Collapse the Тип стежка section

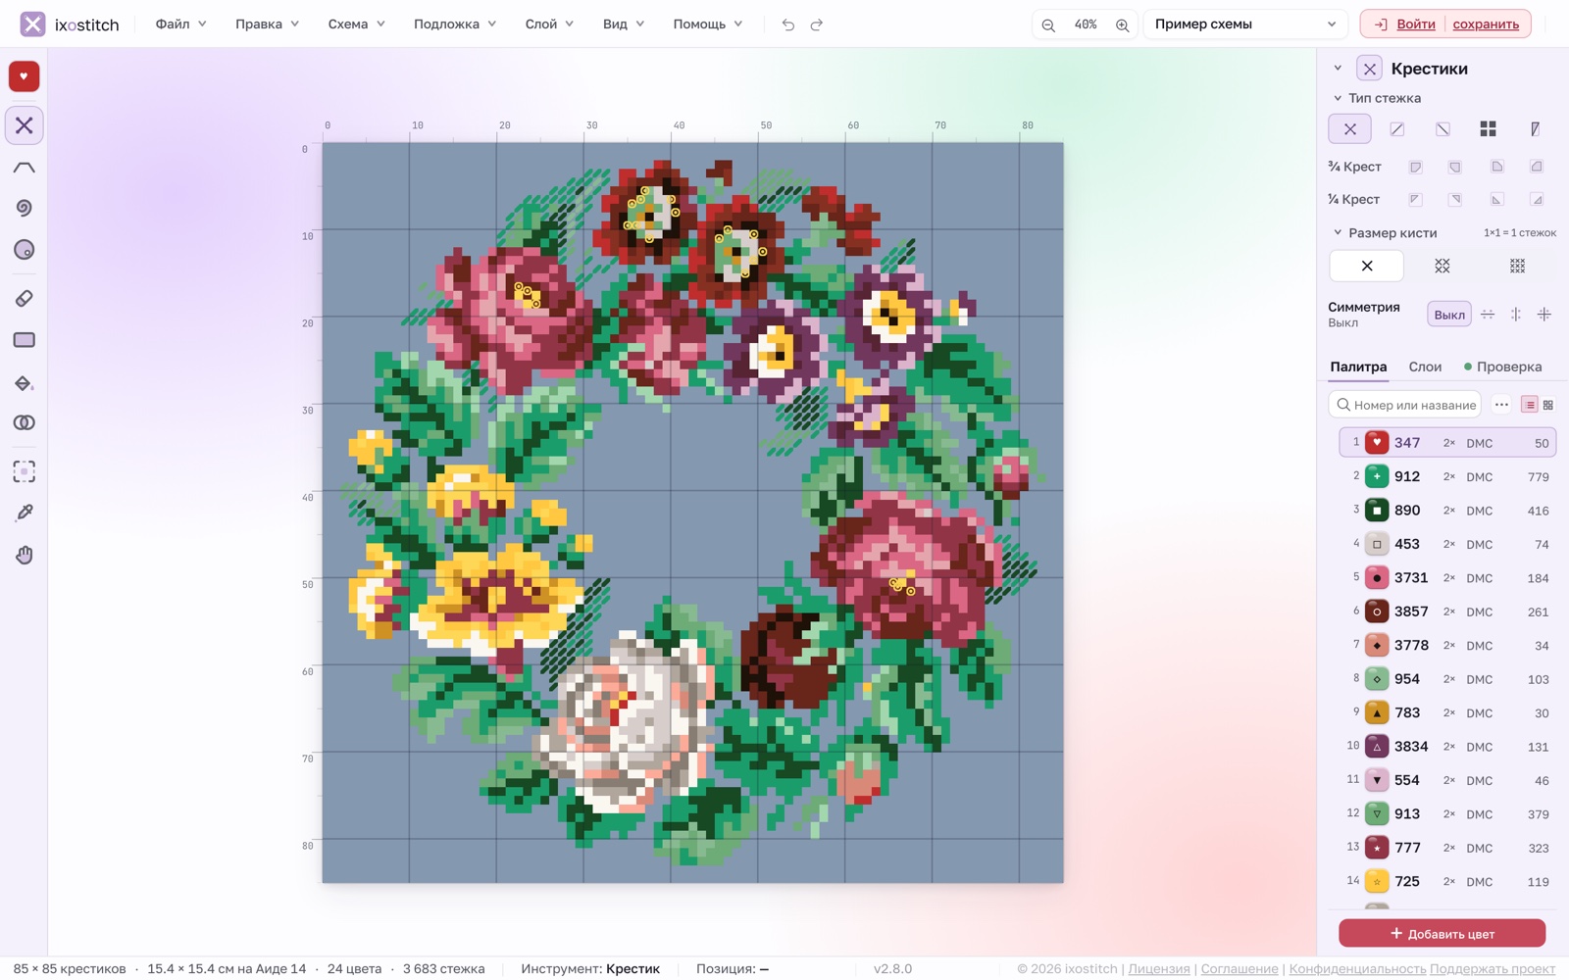tap(1338, 98)
